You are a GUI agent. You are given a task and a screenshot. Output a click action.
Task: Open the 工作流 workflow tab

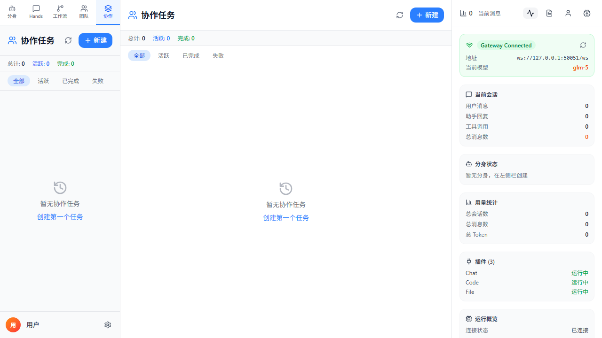coord(60,12)
